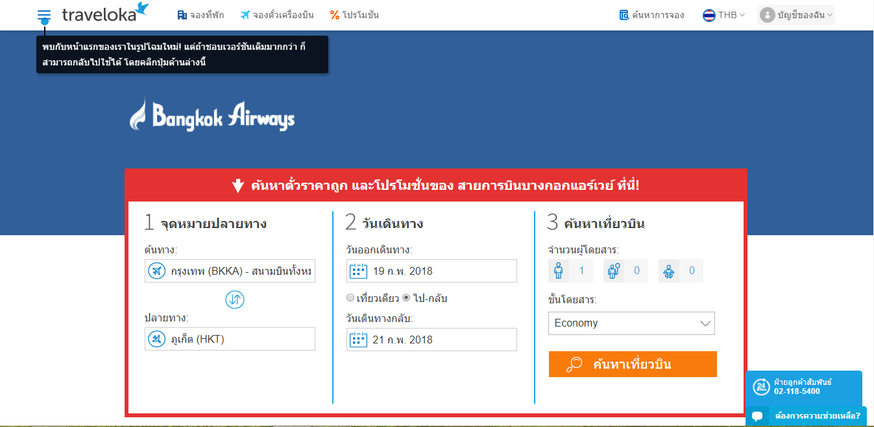Viewport: 874px width, 427px height.
Task: Select the adult passenger icon
Action: 559,271
